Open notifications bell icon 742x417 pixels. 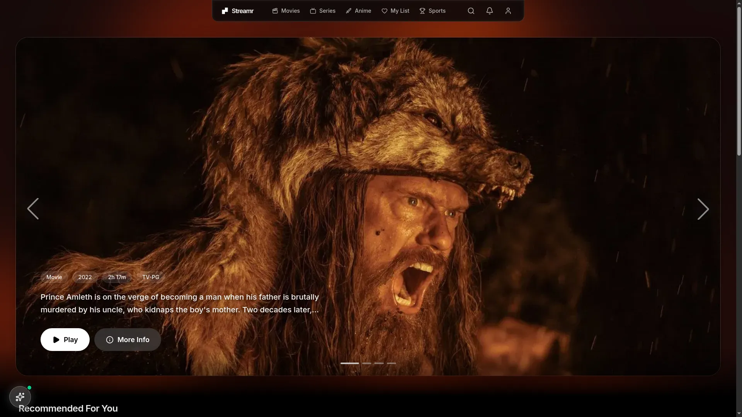point(489,11)
